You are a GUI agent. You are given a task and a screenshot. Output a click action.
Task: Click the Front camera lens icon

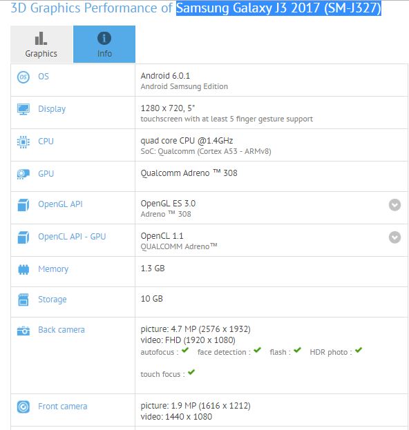23,407
